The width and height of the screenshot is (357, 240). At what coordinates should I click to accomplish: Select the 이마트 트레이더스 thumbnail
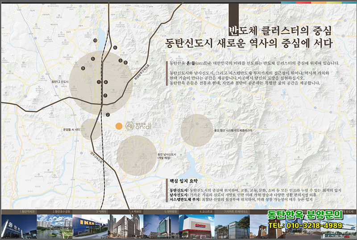click(232, 226)
